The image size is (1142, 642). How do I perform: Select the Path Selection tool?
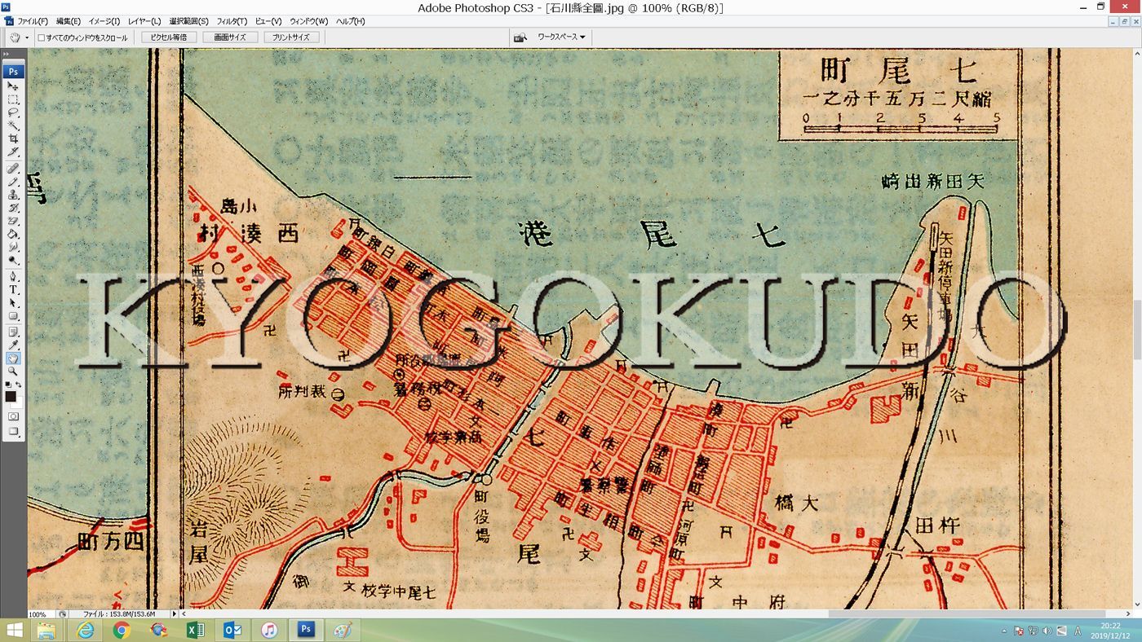(x=13, y=302)
